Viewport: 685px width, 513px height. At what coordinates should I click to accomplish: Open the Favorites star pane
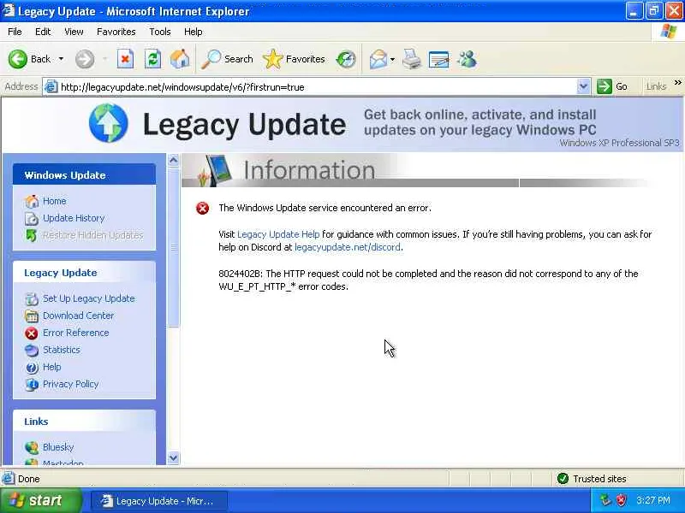pos(294,59)
